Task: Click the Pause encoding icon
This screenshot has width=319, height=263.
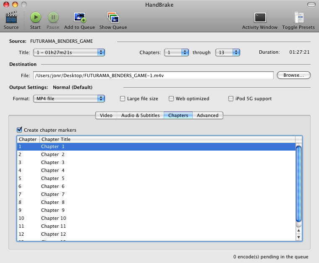Action: pos(53,18)
